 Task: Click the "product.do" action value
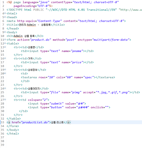coord(41,40)
